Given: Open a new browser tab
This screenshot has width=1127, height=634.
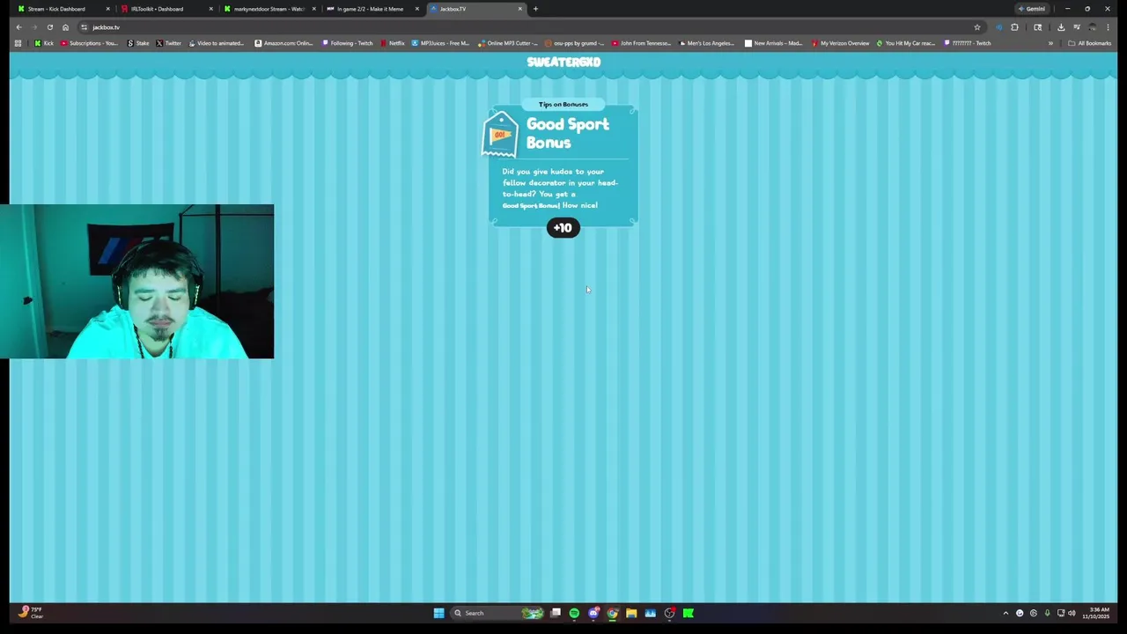Looking at the screenshot, I should click(x=535, y=9).
